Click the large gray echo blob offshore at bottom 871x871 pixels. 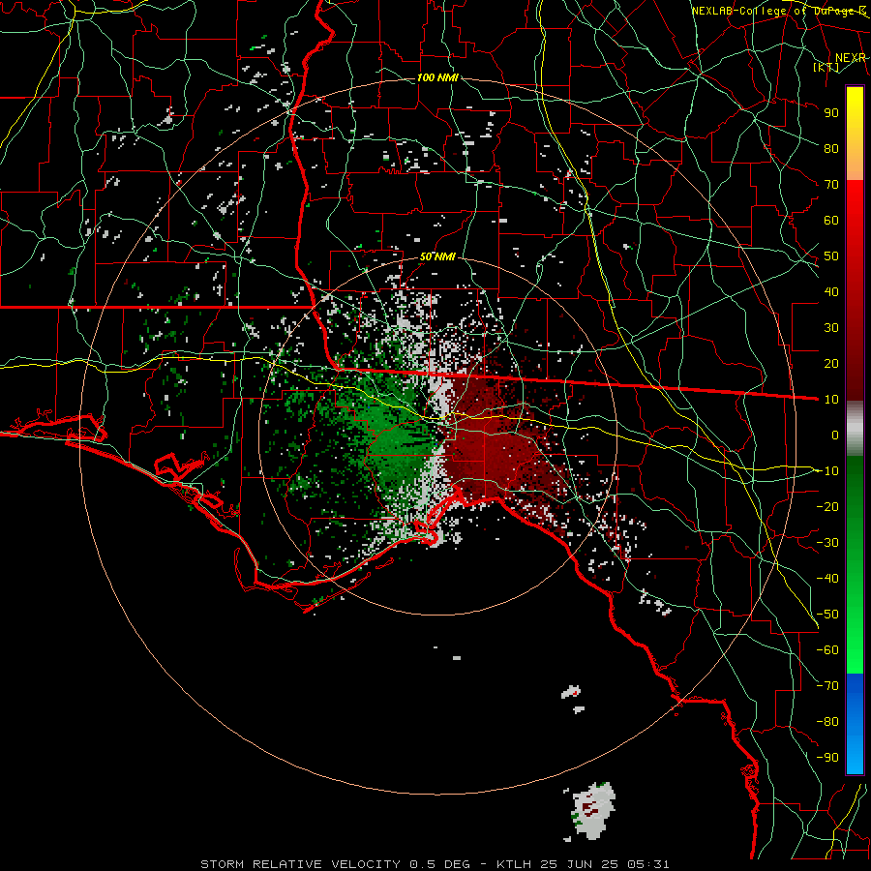[x=594, y=811]
